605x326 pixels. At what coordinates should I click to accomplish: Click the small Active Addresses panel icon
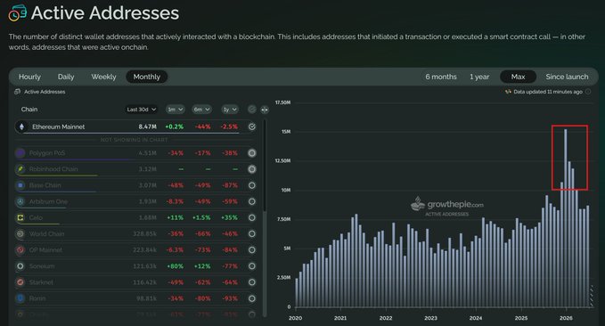point(17,92)
